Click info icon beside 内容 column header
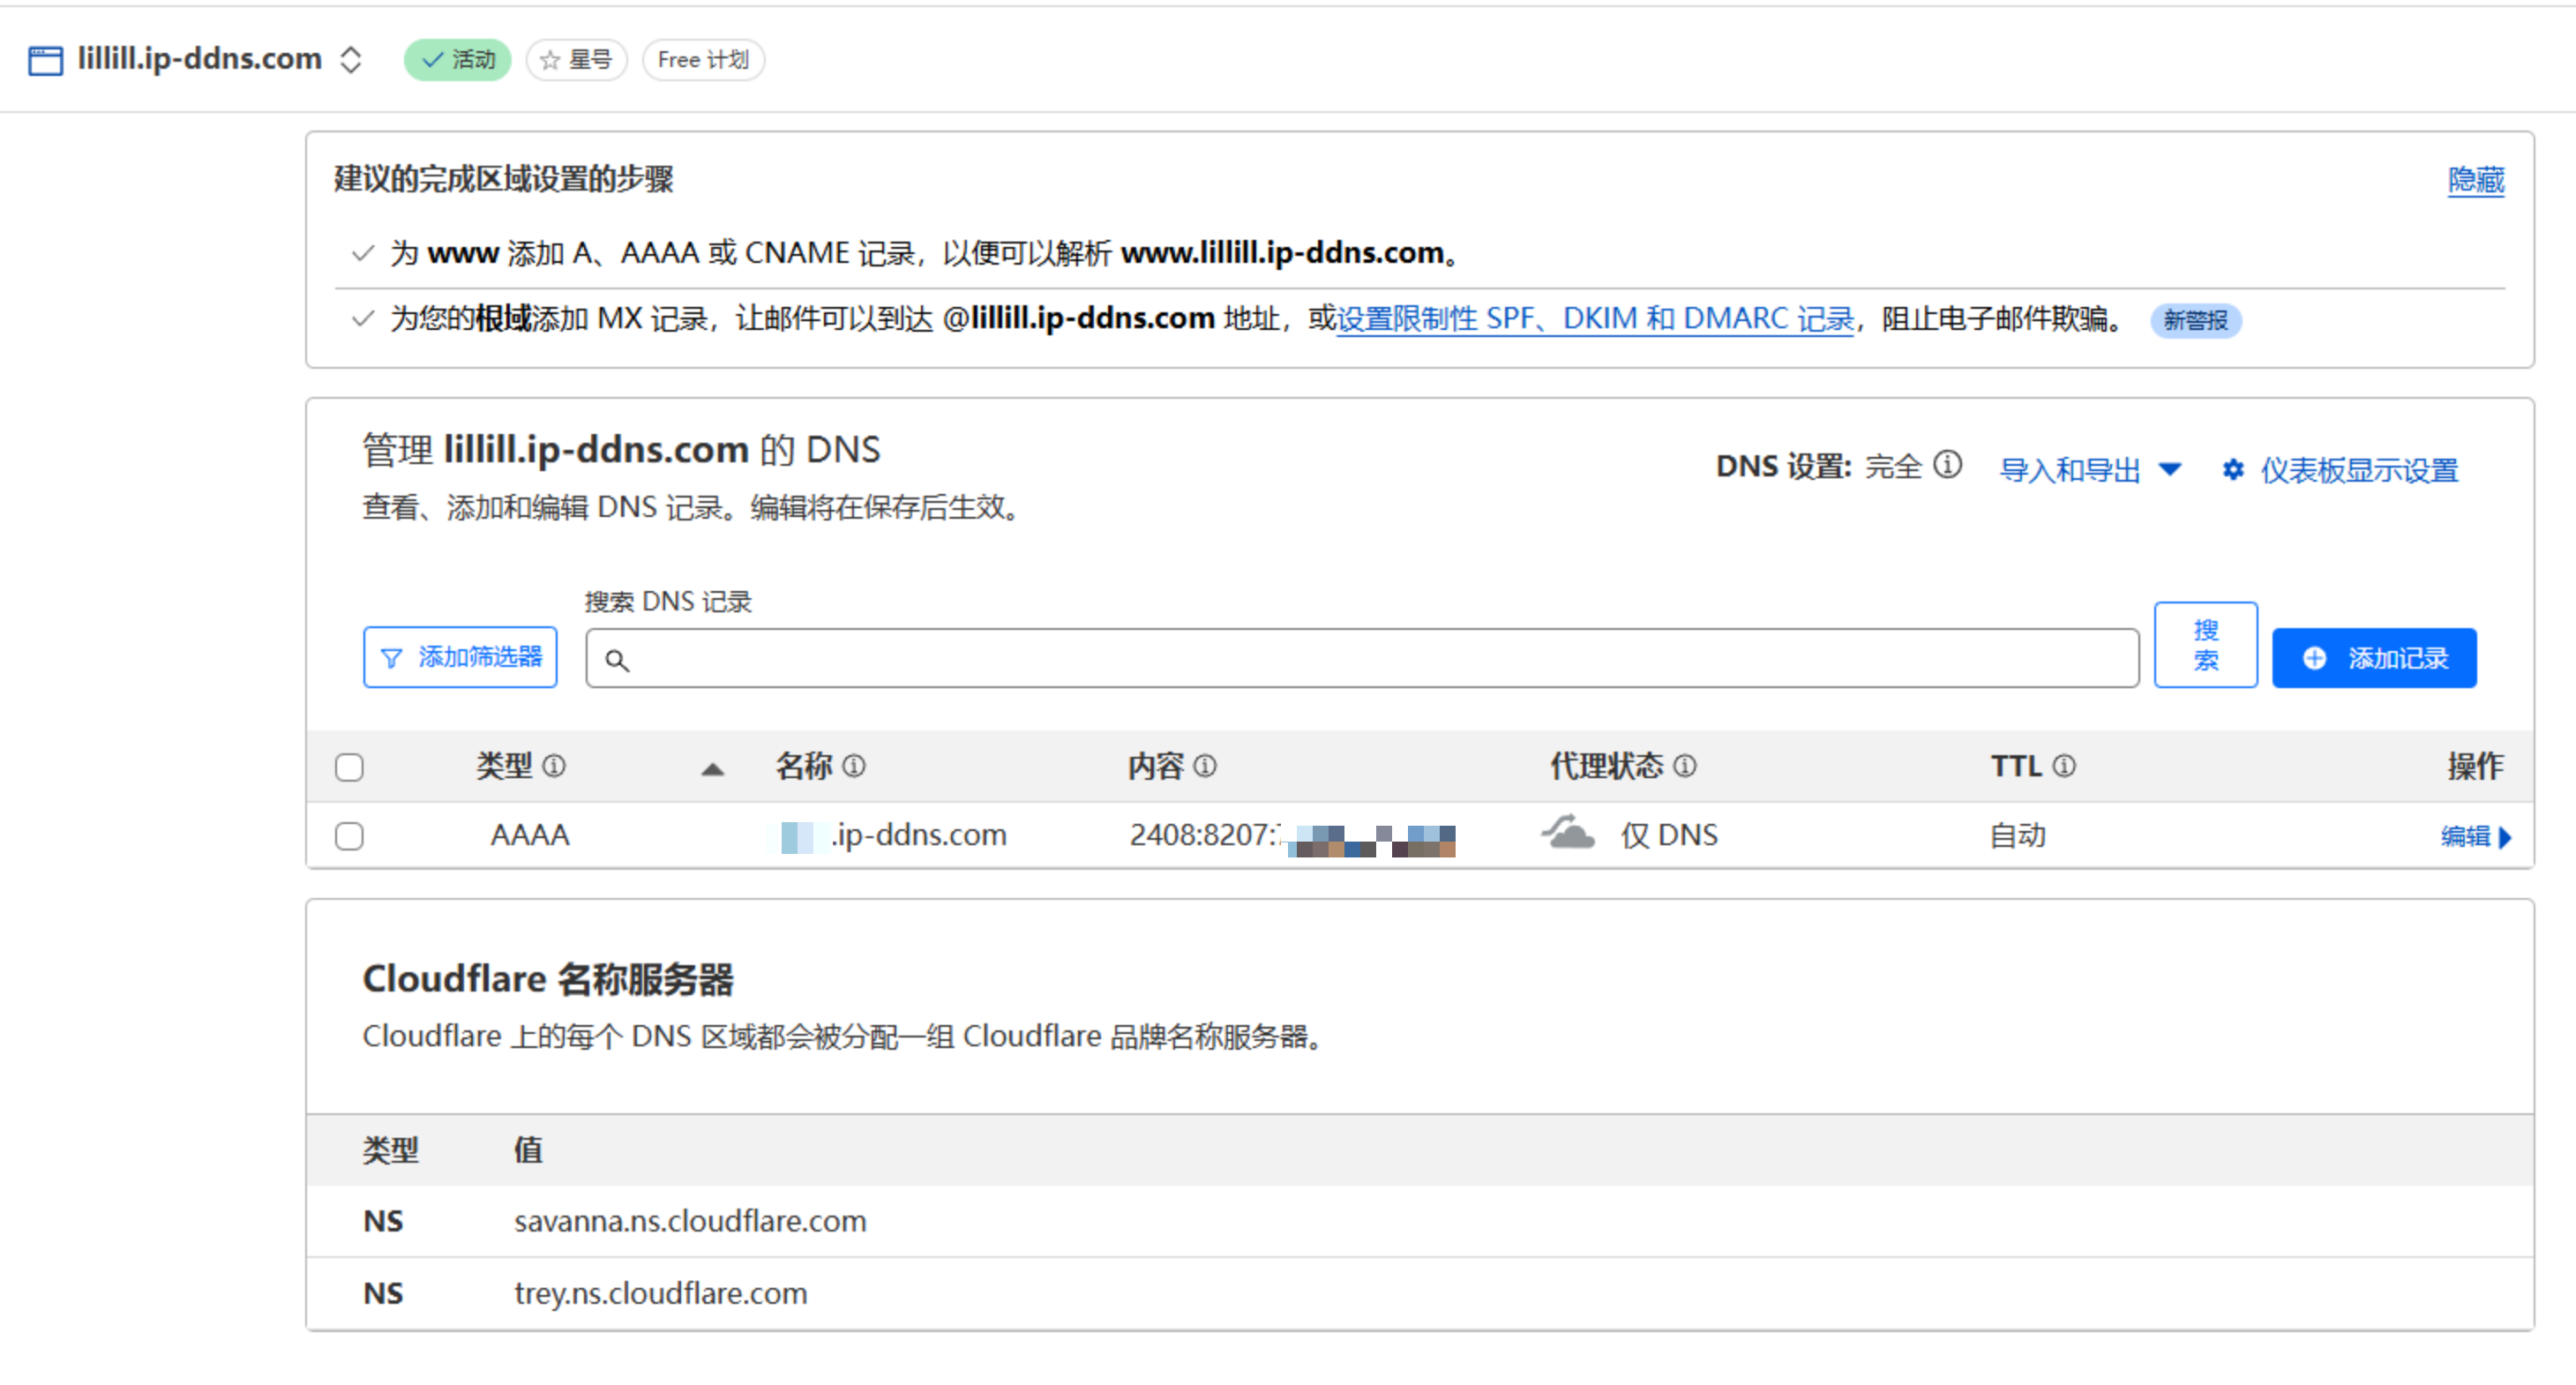The image size is (2576, 1385). click(x=1206, y=766)
